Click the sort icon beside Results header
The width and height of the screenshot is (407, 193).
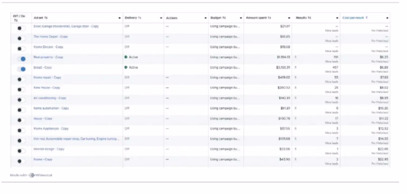coord(309,18)
